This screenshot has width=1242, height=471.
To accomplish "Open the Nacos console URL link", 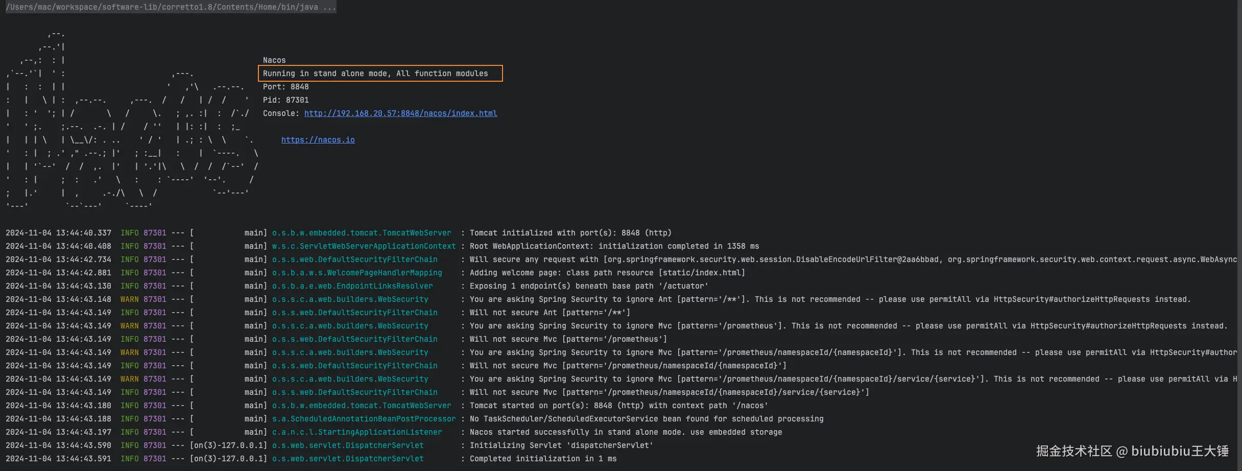I will [400, 113].
